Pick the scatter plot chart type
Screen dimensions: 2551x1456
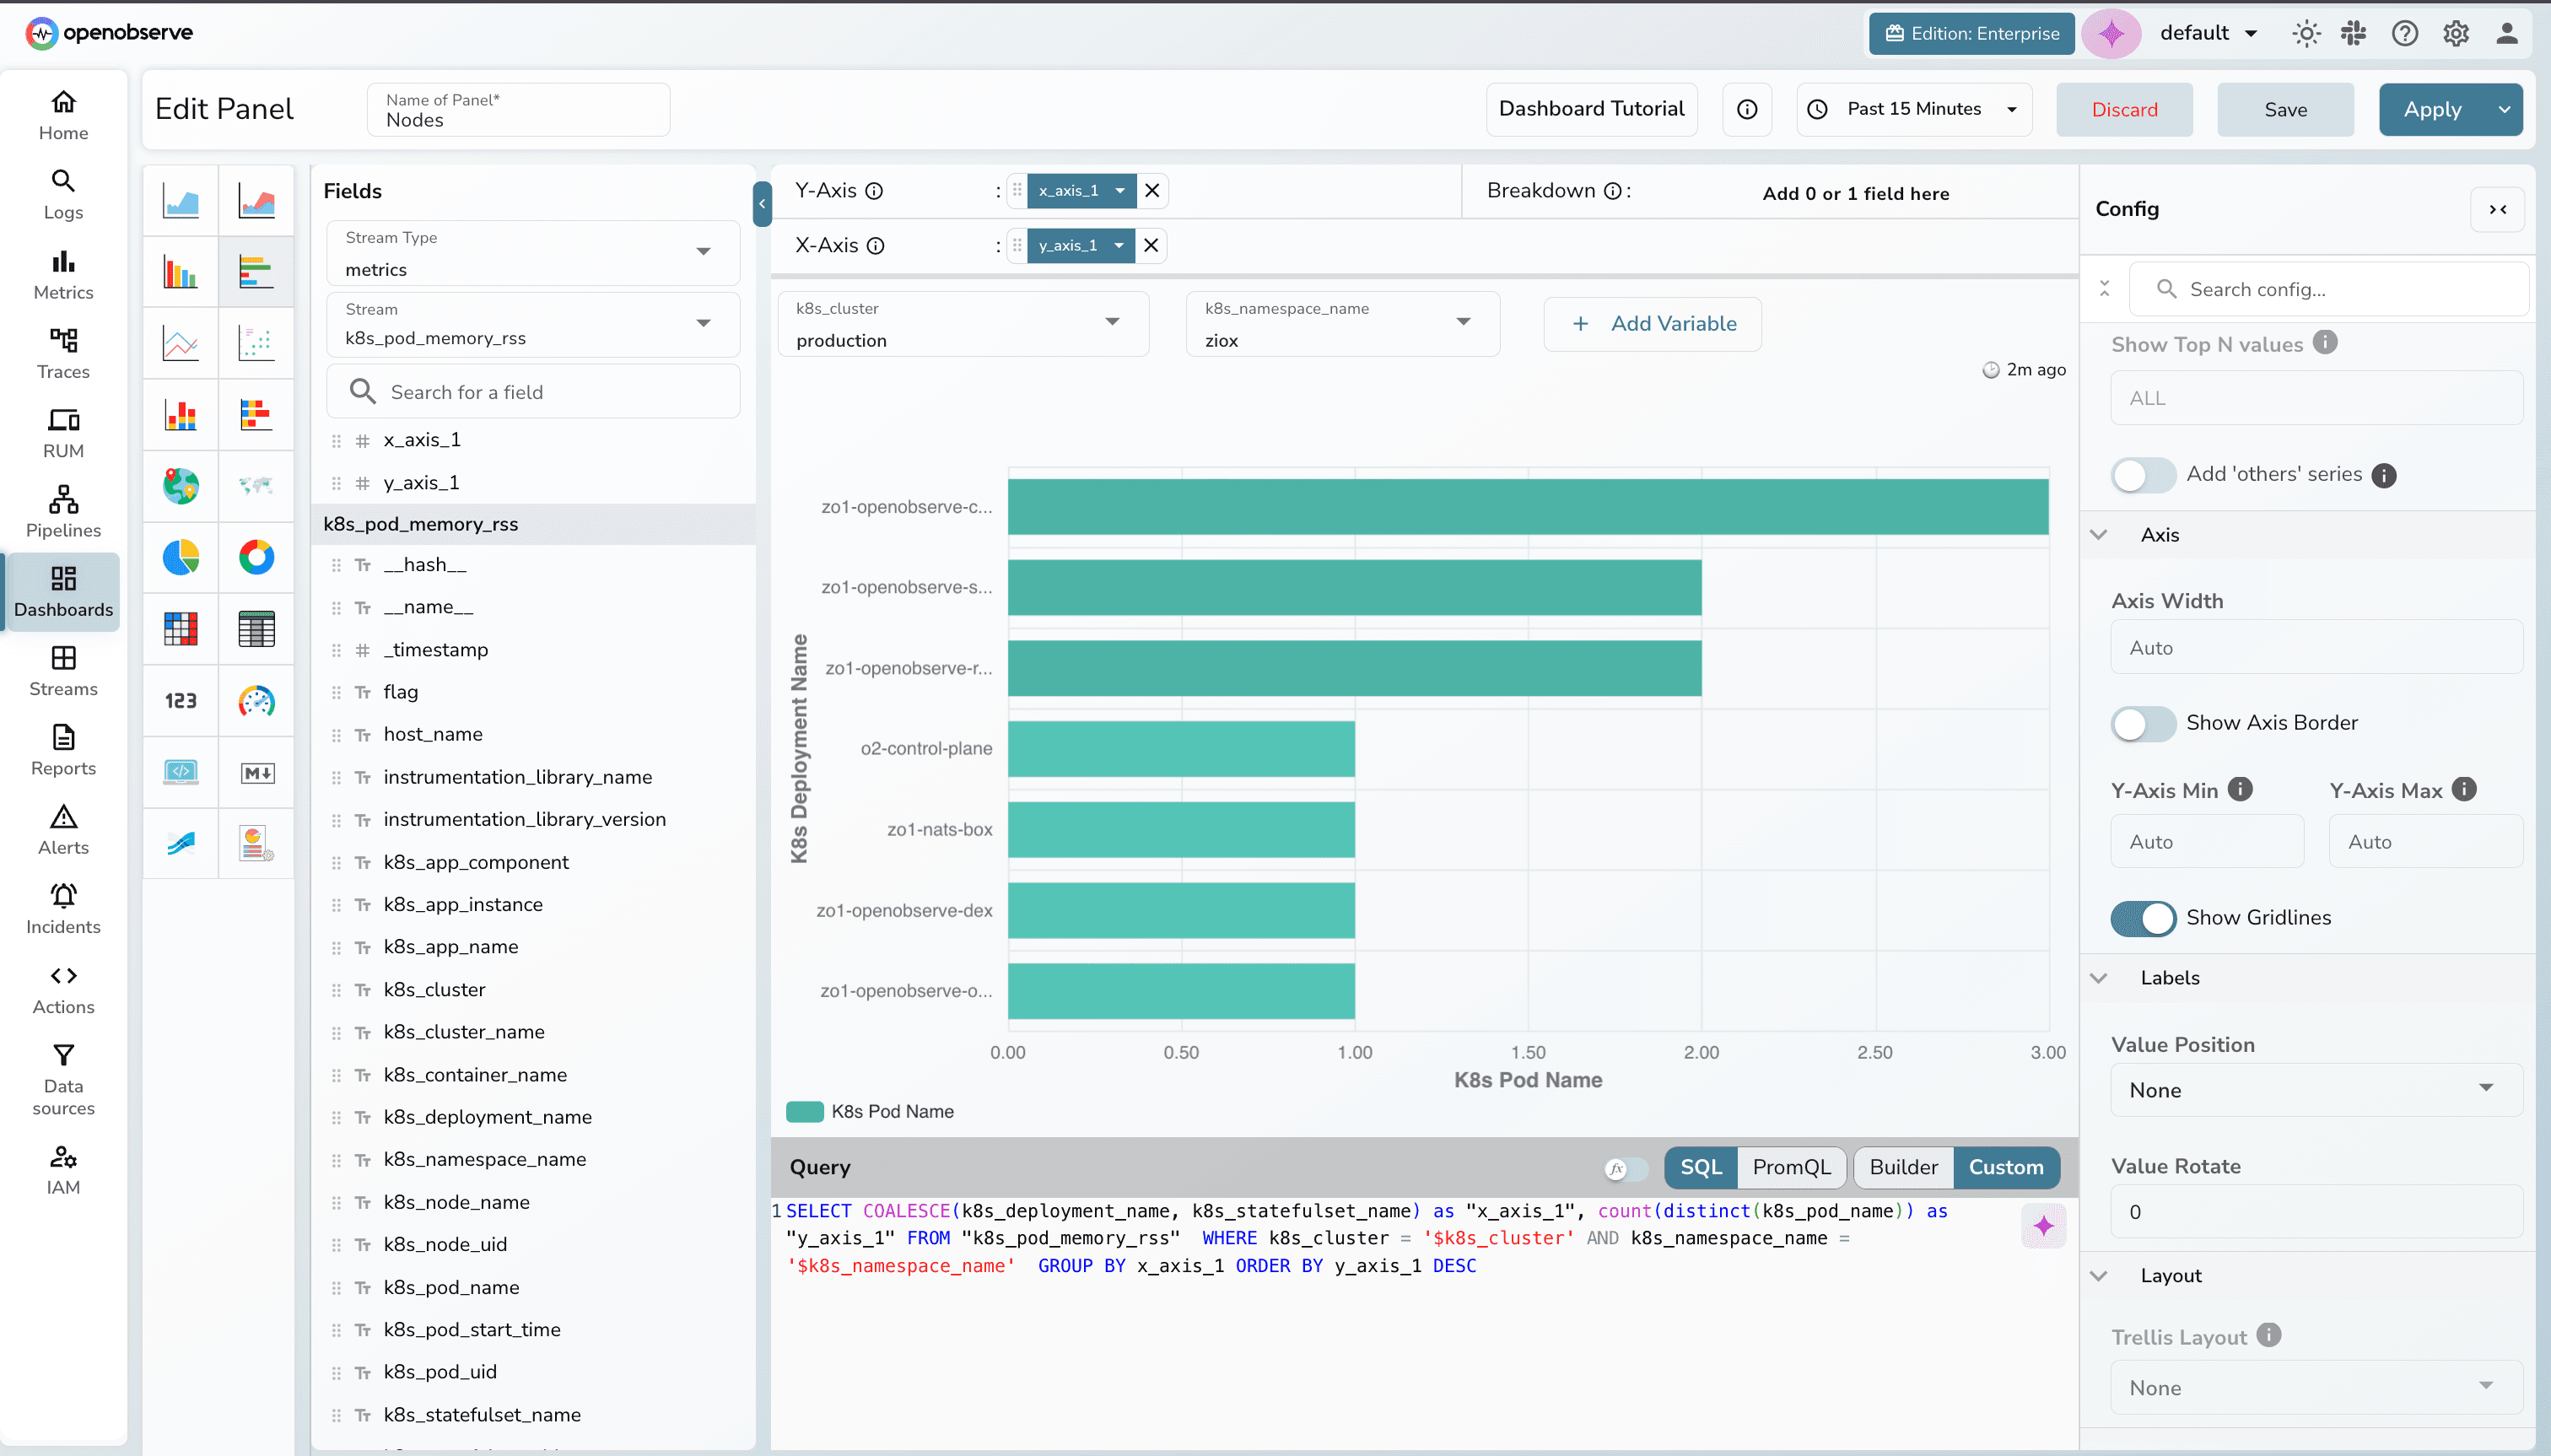[257, 343]
